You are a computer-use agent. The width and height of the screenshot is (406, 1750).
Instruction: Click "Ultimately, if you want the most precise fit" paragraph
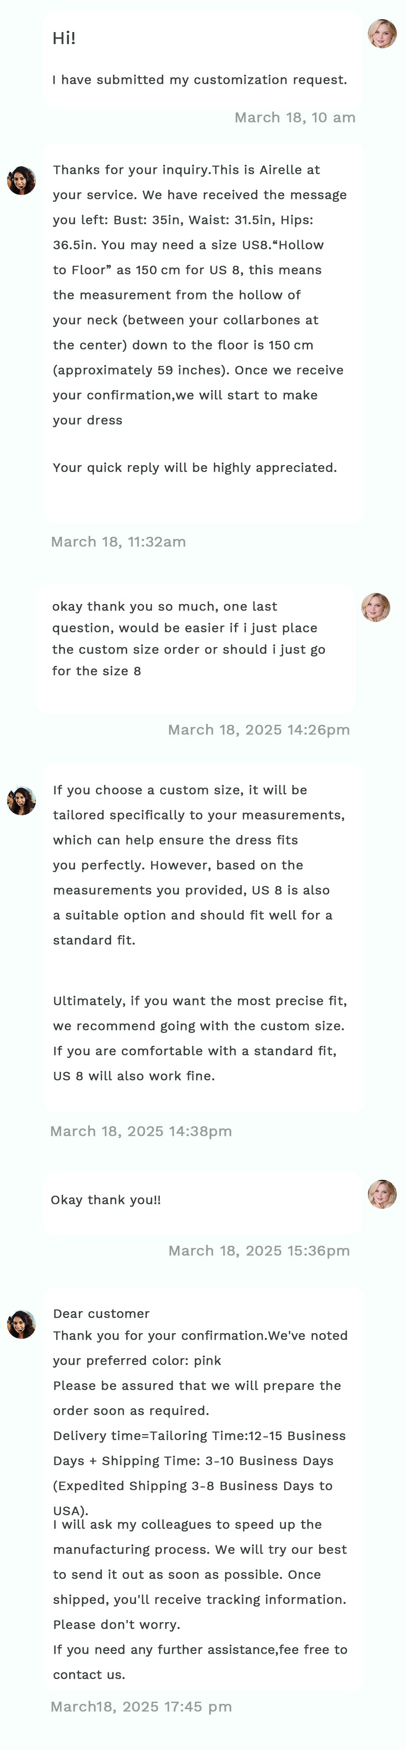(200, 1038)
